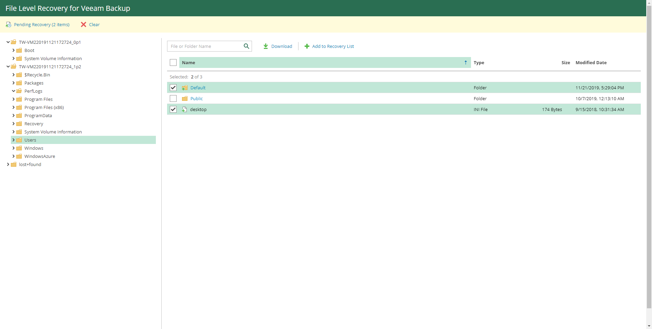Uncheck the desktop file checkbox
Viewport: 652px width, 329px height.
pos(173,109)
